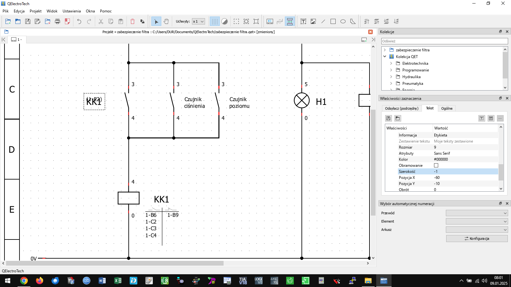Open the Przewód numbering dropdown
511x287 pixels.
477,213
